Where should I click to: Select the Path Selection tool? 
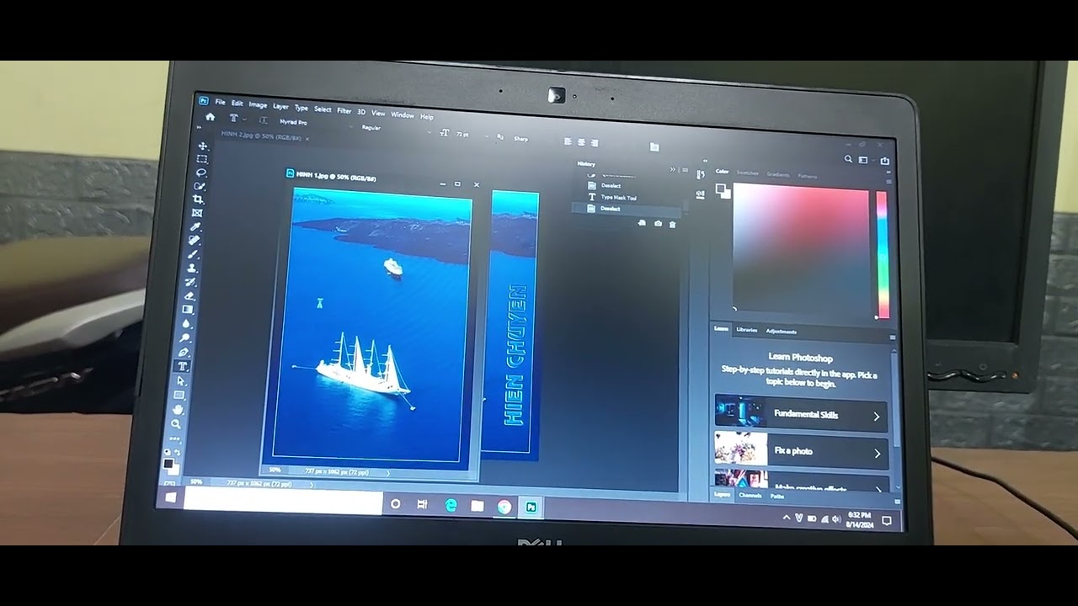pyautogui.click(x=181, y=380)
